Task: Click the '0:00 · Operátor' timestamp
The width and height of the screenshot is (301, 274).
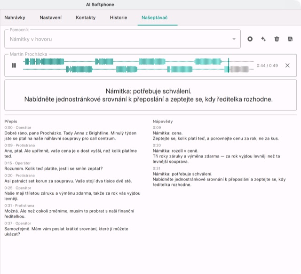Action: (x=18, y=128)
